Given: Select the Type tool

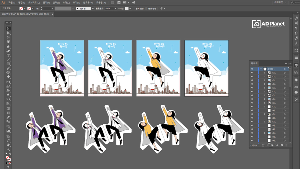Looking at the screenshot, I should pos(8,55).
